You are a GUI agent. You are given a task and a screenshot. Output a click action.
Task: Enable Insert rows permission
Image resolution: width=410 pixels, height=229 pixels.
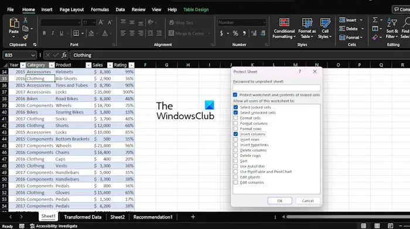235,139
